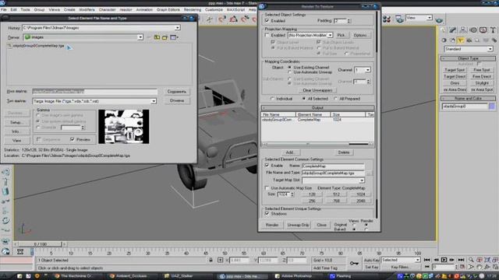Collapse the Name and Color rollout
The image size is (499, 280).
468,99
